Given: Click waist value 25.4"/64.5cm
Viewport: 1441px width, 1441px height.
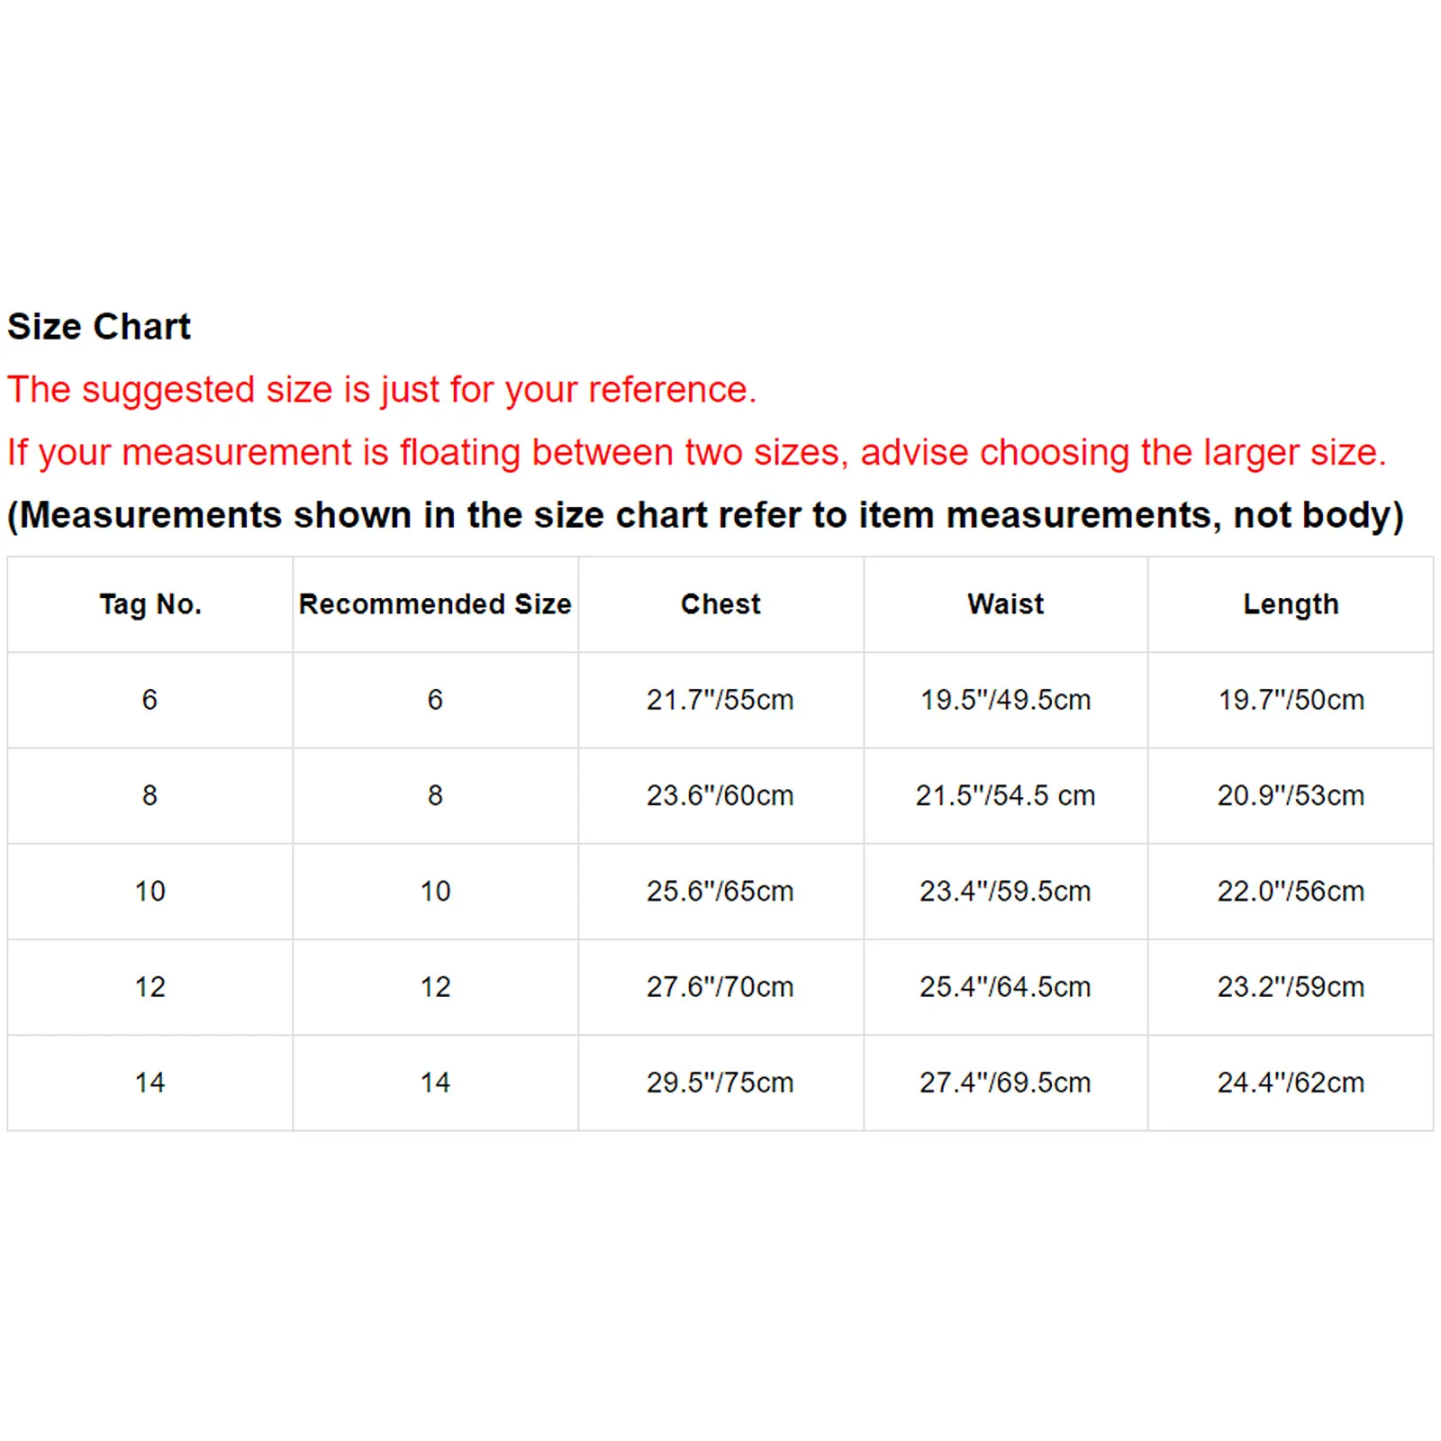Looking at the screenshot, I should (x=1005, y=987).
